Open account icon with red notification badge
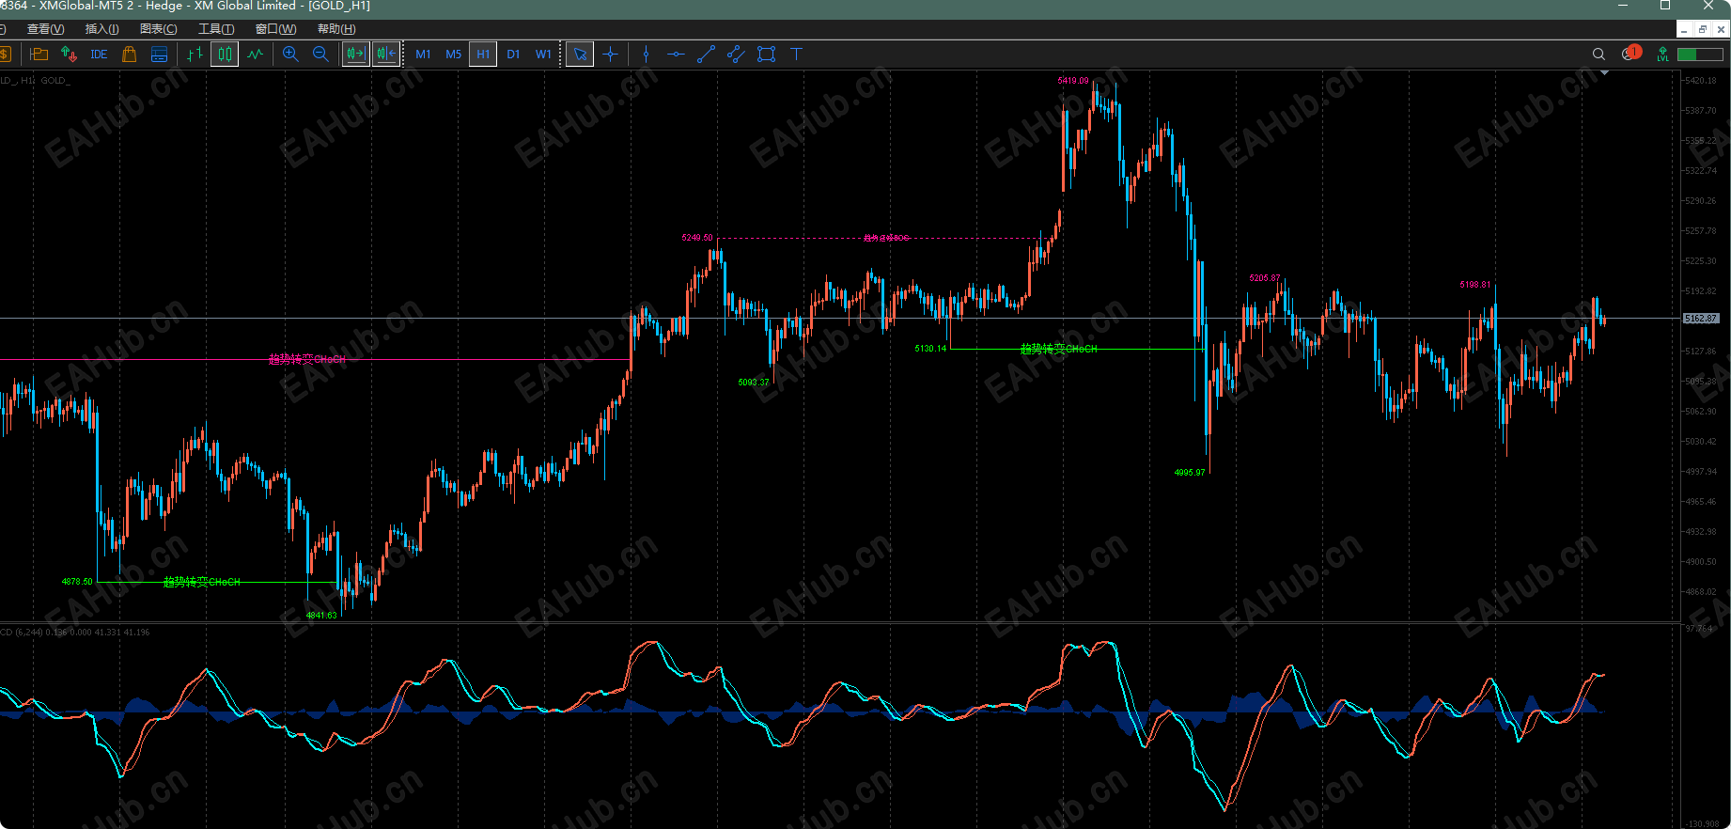Image resolution: width=1731 pixels, height=829 pixels. click(1631, 54)
